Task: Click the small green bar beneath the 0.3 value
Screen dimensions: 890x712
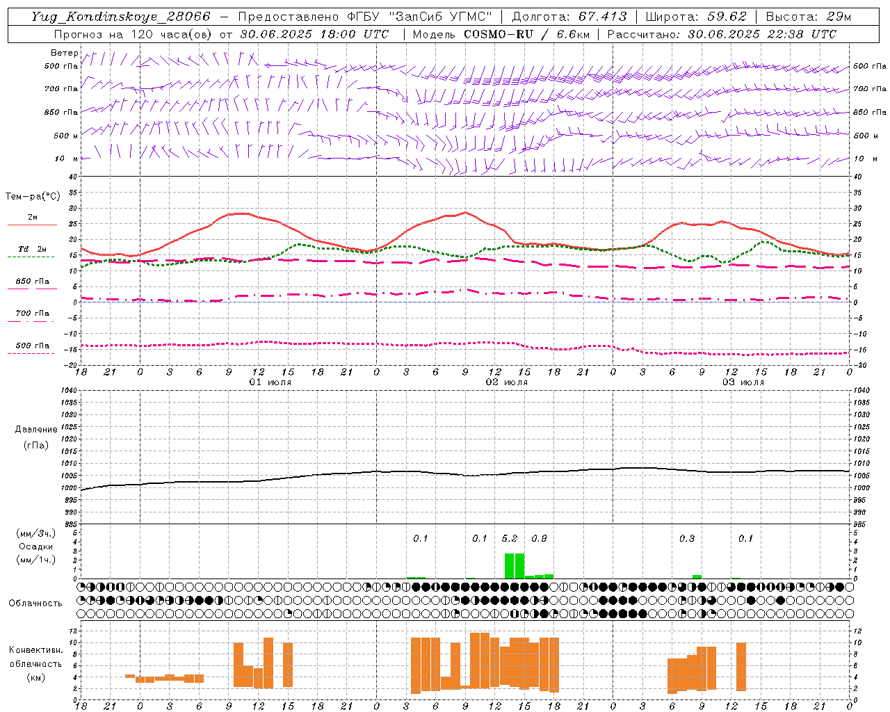Action: tap(697, 576)
